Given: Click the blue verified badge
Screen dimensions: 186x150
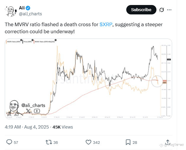Looking at the screenshot, I should (28, 8).
